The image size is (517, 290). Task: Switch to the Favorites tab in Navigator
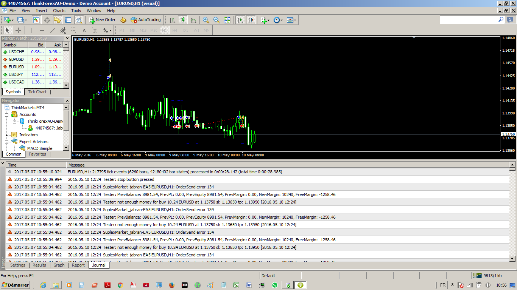pos(37,154)
